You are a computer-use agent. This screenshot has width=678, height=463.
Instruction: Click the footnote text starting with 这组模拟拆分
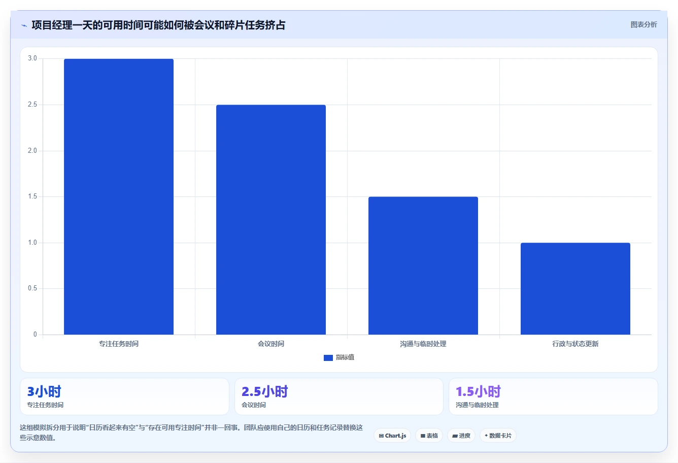pos(191,433)
